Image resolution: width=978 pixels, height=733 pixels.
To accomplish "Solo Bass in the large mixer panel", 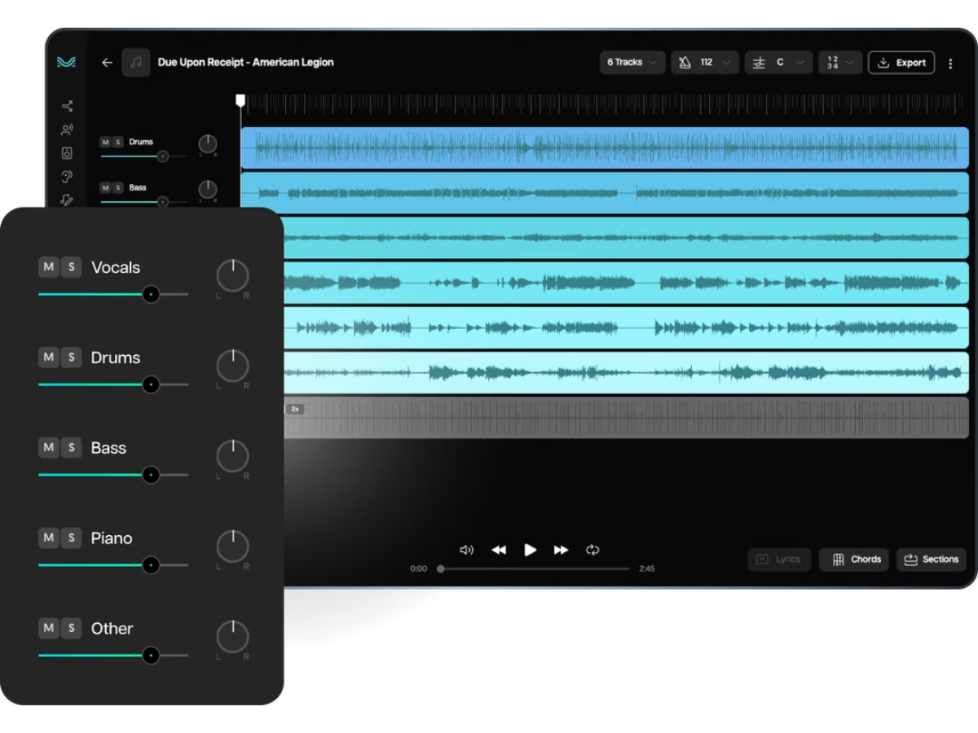I will tap(72, 447).
